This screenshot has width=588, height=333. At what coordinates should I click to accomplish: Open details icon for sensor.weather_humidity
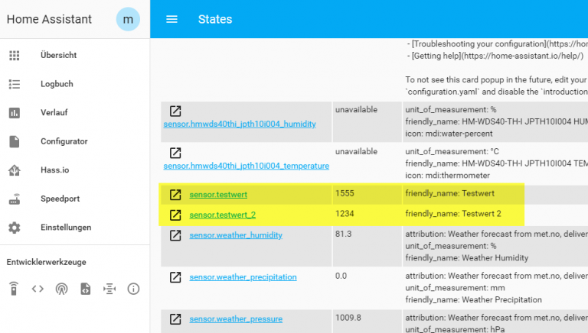pos(175,235)
